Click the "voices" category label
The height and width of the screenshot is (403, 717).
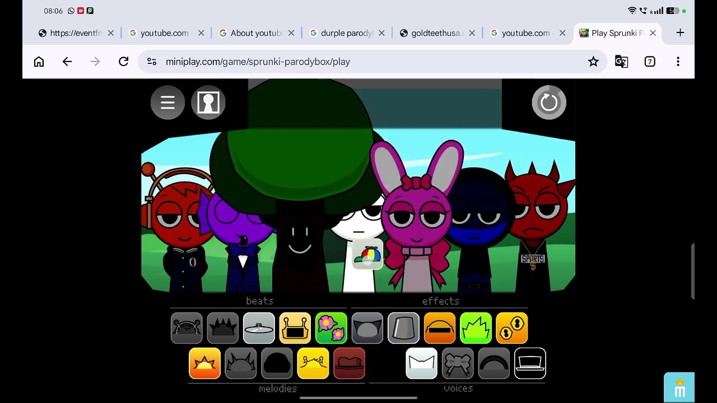[x=458, y=388]
